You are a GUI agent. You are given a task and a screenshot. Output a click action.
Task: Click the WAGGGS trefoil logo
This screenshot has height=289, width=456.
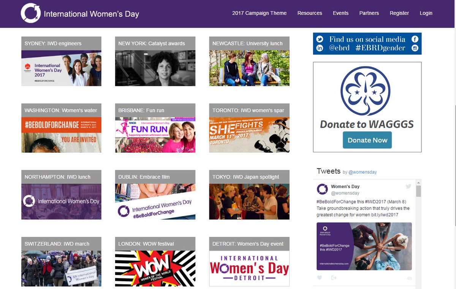coord(365,91)
